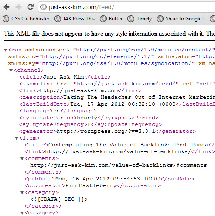Screen dimensions: 215x216
Task: Click the dc:creator 'Kim Castleberry' line
Action: (93, 185)
